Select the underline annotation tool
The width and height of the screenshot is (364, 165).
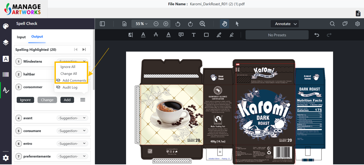click(143, 35)
